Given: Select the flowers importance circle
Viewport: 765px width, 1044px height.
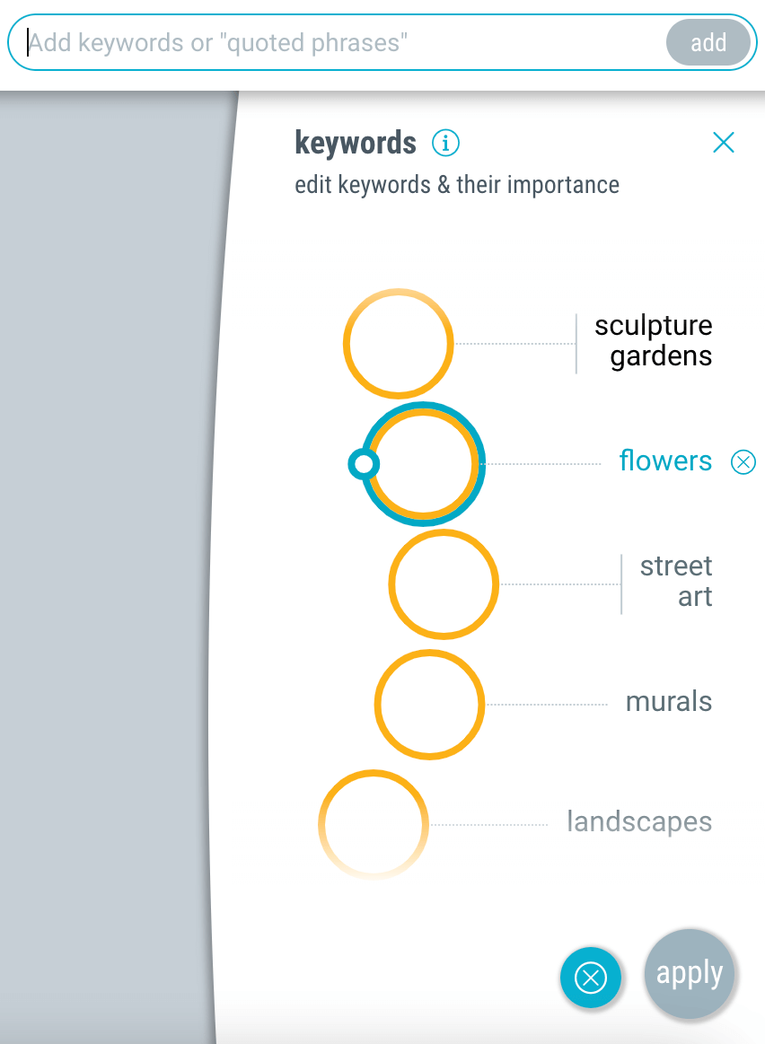Looking at the screenshot, I should coord(424,464).
